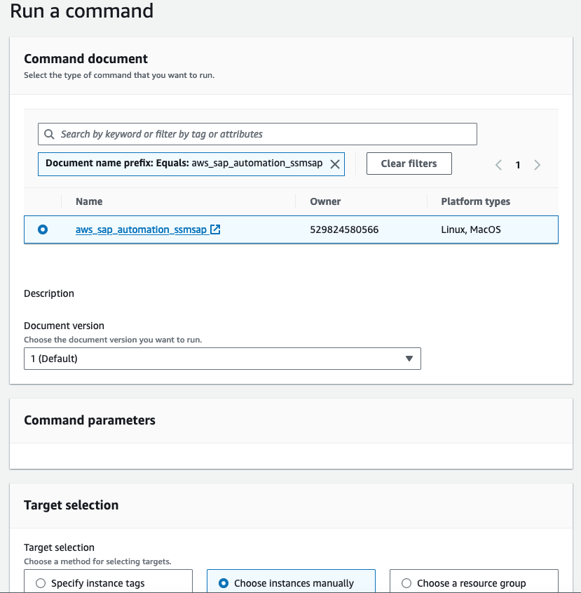Sort by the Name column header
This screenshot has width=581, height=593.
(x=89, y=201)
